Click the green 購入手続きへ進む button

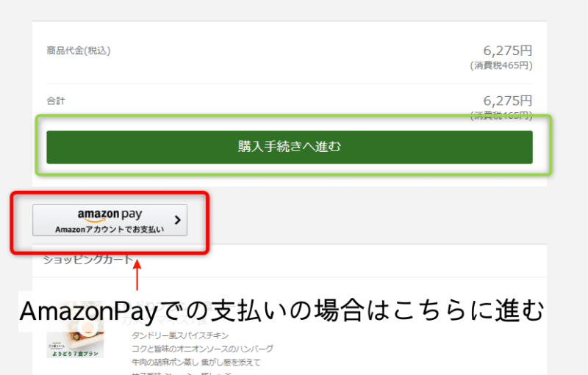coord(289,147)
